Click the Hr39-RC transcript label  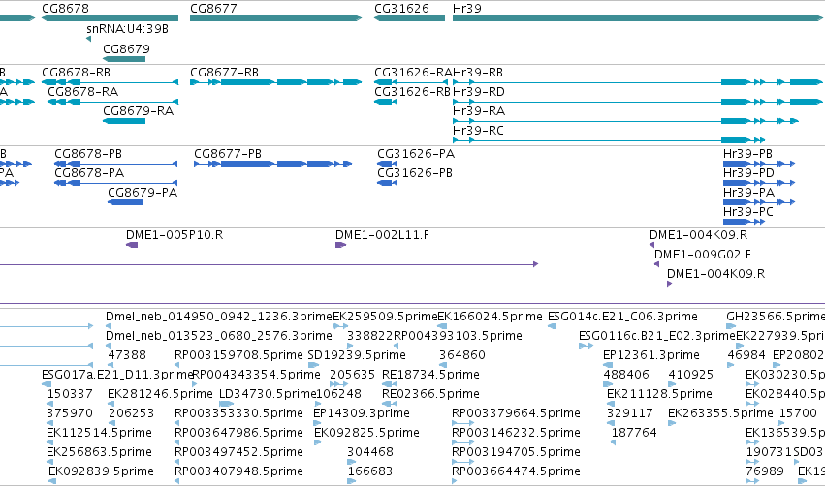pos(478,131)
